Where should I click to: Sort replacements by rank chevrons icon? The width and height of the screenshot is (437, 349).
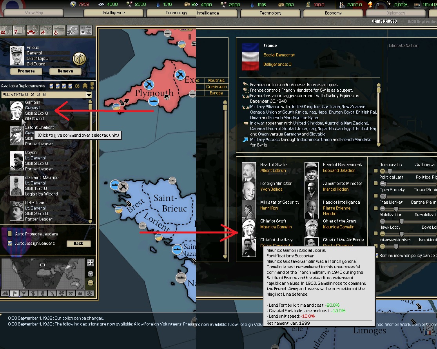click(85, 86)
